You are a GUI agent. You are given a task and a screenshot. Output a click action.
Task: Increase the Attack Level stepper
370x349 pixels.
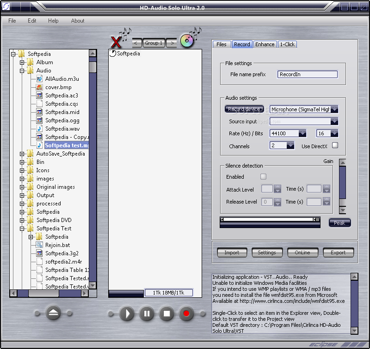click(277, 187)
